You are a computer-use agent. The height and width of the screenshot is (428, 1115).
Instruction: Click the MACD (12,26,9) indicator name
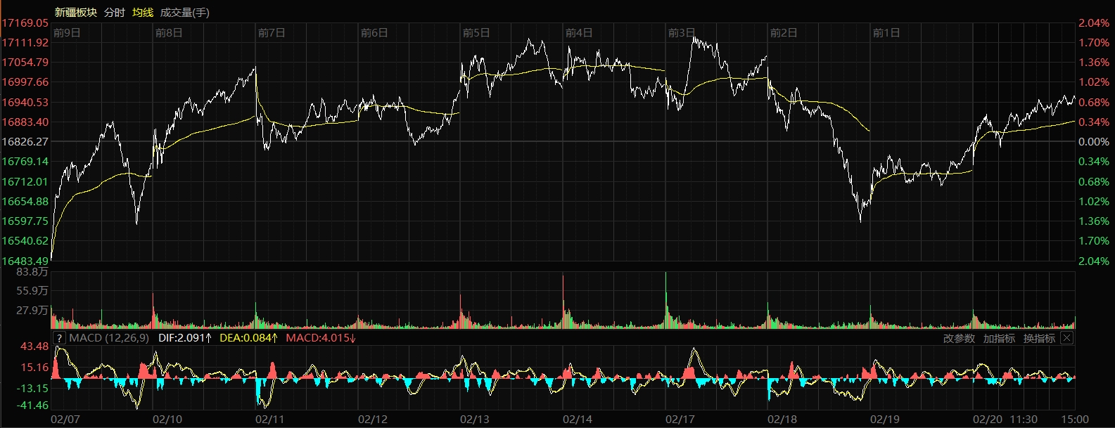[109, 338]
